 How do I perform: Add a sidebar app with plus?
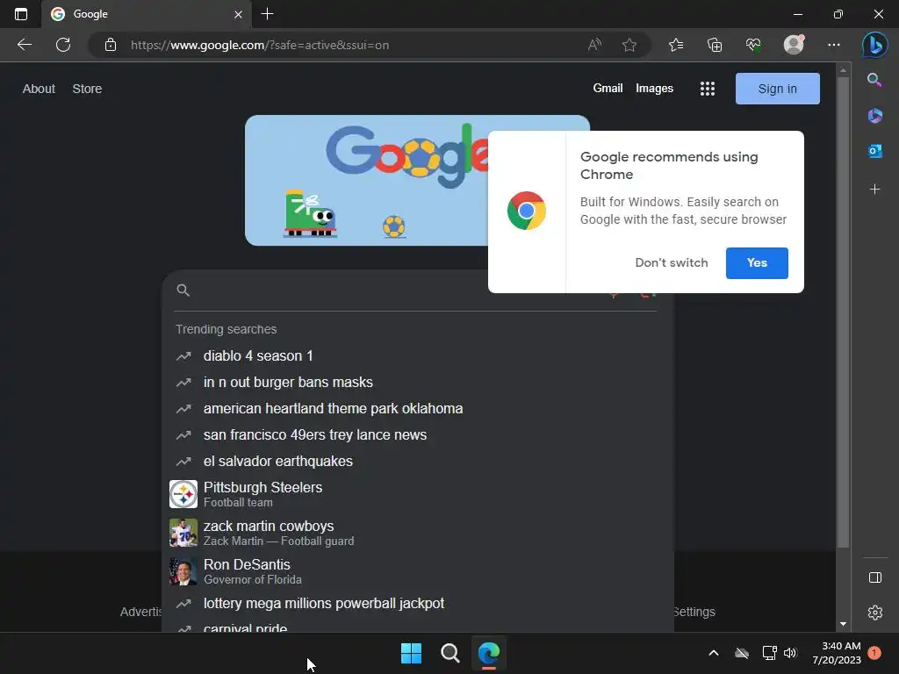tap(875, 190)
